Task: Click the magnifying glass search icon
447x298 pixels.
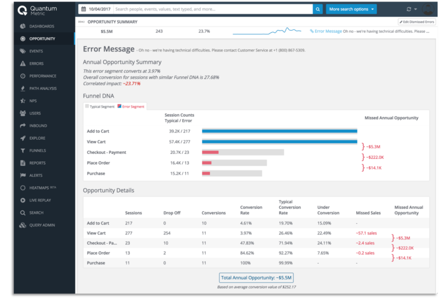Action: pos(317,9)
